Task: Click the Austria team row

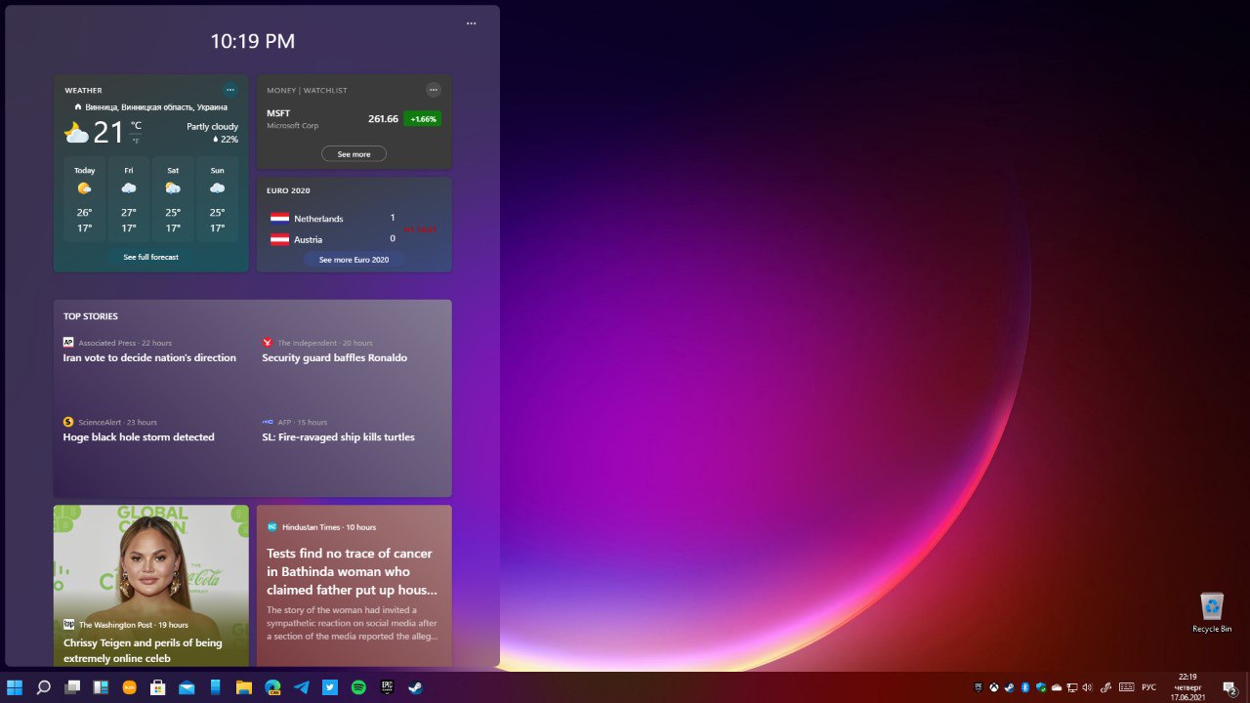Action: (x=333, y=239)
